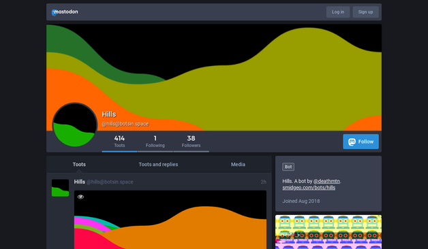Screen dimensions: 428x249
Task: Click the @hills@botsin.space header handle
Action: [x=125, y=124]
